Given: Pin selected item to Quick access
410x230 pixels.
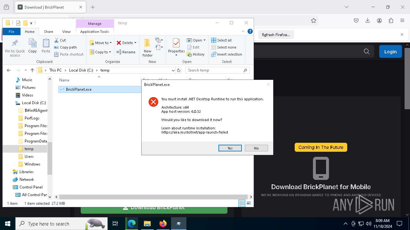Looking at the screenshot, I should [x=15, y=48].
